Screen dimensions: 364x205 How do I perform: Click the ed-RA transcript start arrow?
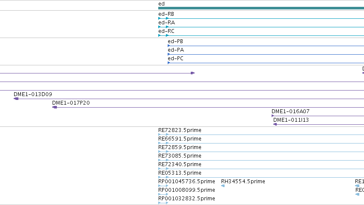(160, 27)
